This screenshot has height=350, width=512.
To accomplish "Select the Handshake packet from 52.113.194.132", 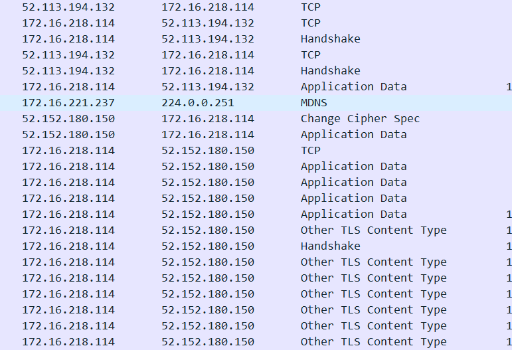I will [256, 71].
